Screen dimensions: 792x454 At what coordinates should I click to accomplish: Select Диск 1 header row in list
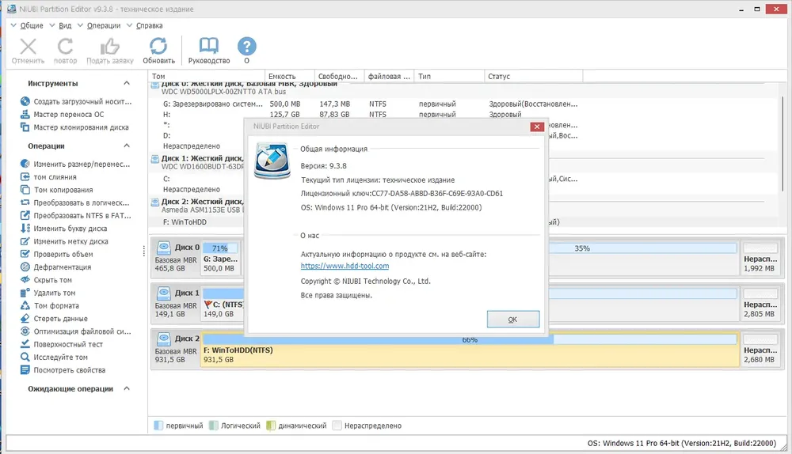197,162
